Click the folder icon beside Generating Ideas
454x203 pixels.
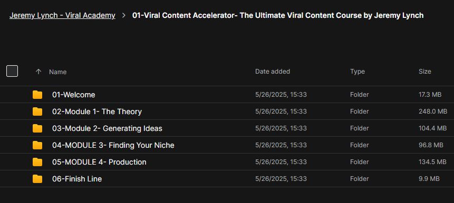[x=37, y=128]
